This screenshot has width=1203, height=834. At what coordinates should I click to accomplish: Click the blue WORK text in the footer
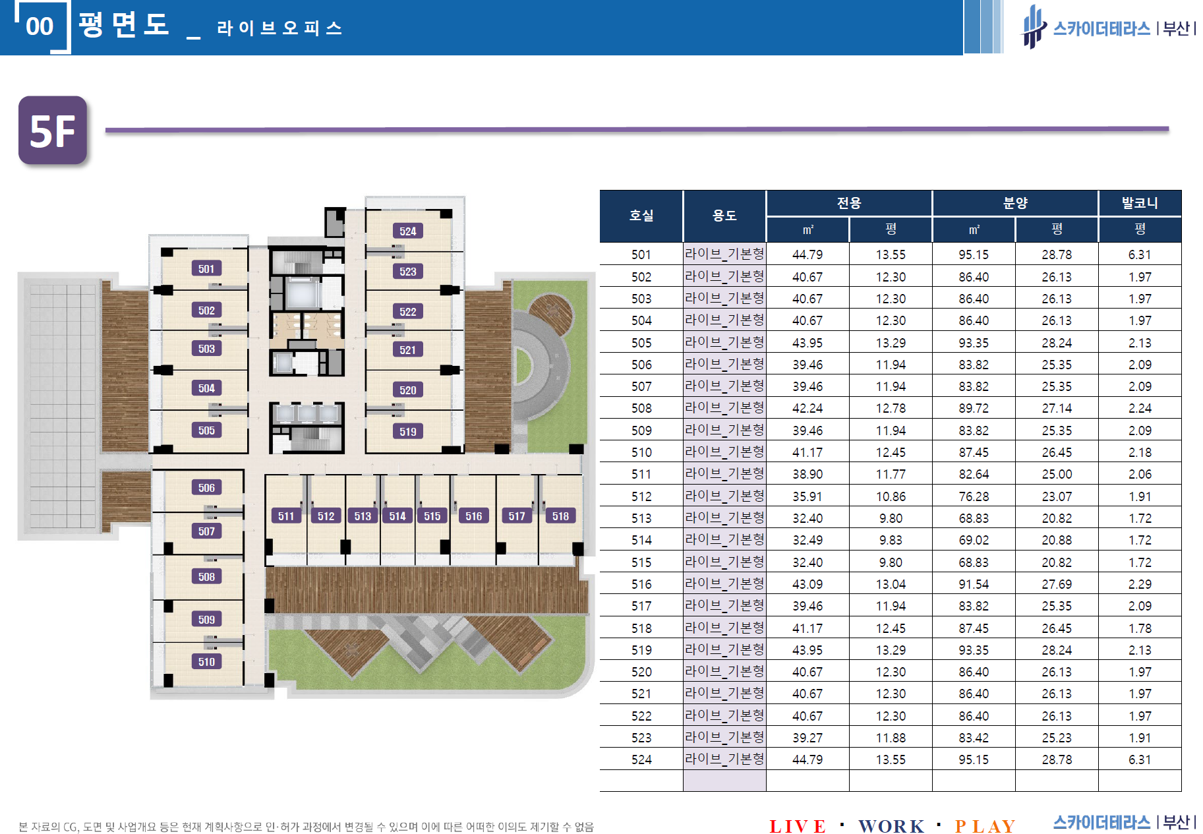point(892,826)
